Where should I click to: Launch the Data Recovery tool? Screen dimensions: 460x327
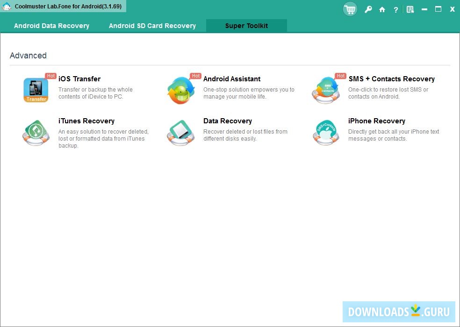pyautogui.click(x=228, y=121)
